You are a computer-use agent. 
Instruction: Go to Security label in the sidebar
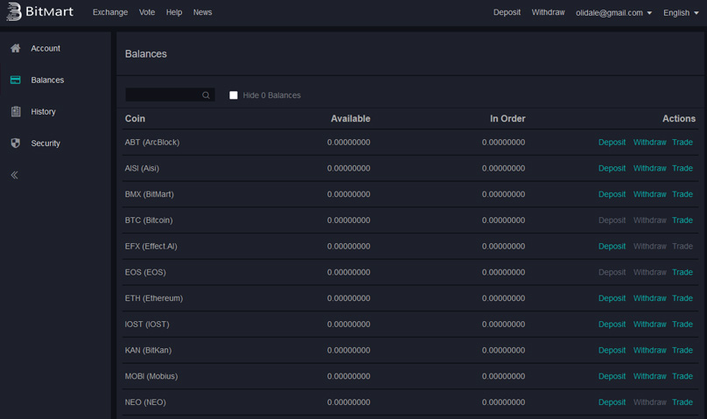tap(45, 143)
